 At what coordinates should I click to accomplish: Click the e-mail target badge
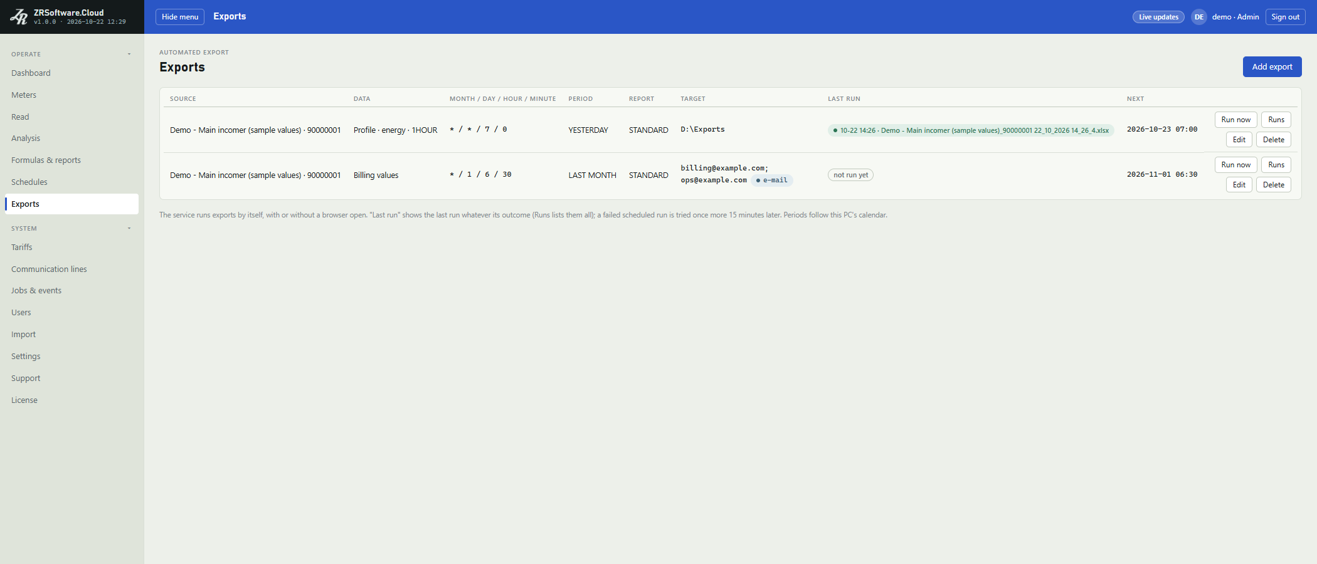(x=772, y=180)
